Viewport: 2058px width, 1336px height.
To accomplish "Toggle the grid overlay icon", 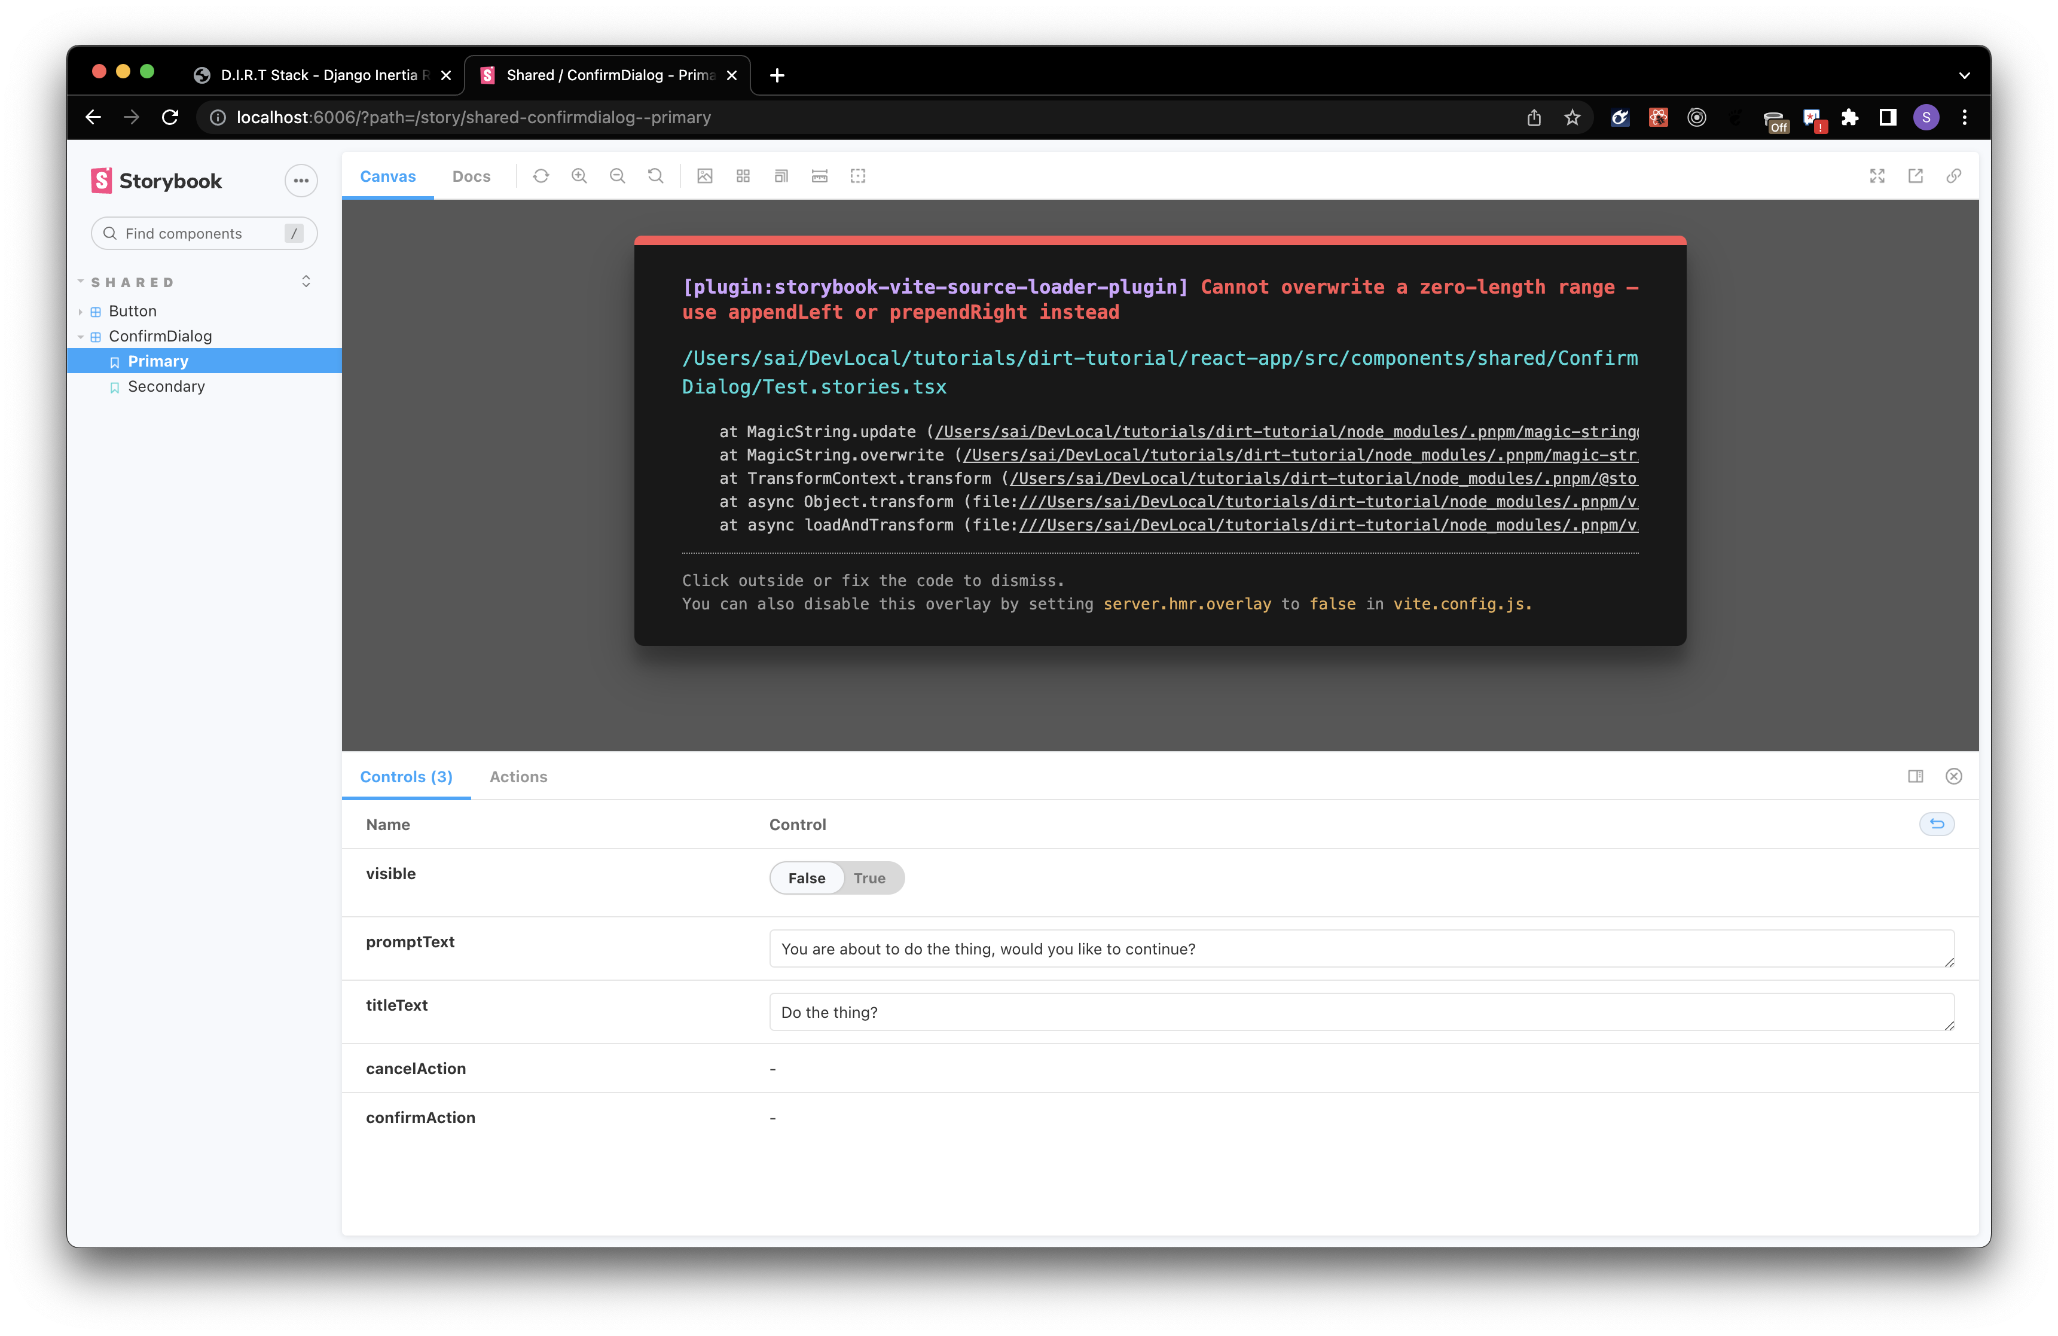I will (743, 176).
